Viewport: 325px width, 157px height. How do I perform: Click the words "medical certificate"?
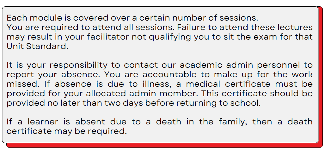(228, 84)
